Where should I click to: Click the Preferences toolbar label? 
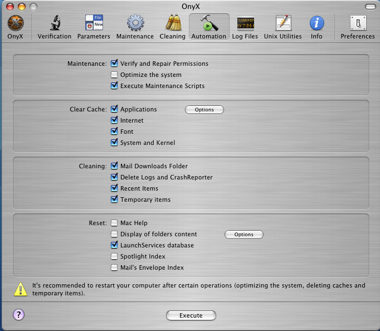tap(358, 36)
